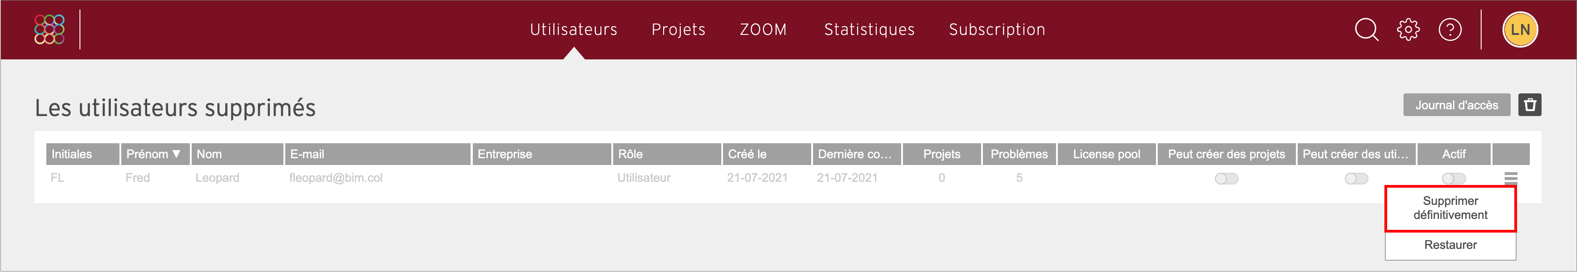The height and width of the screenshot is (272, 1577).
Task: Click the colorful circles app logo
Action: tap(50, 29)
